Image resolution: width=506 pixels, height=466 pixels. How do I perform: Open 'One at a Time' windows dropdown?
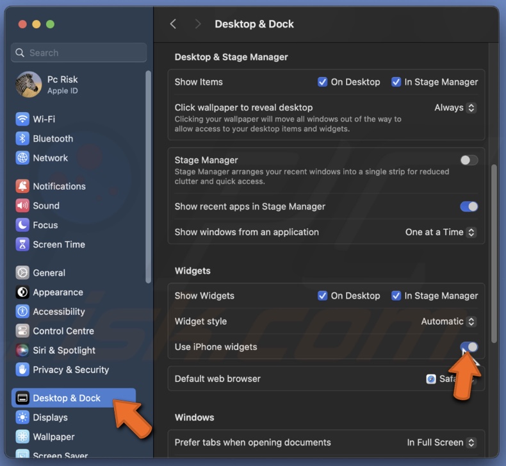pos(440,232)
